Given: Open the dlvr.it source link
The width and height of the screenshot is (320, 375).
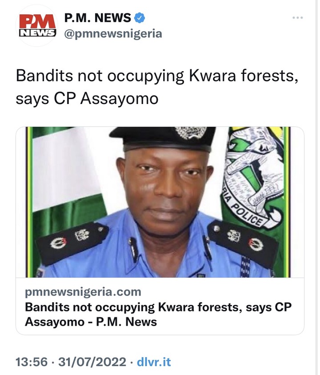Looking at the screenshot, I should (x=154, y=362).
